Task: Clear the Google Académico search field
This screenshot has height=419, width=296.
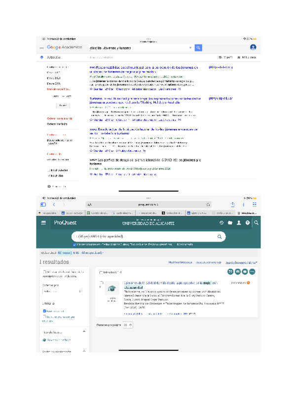Action: tap(191, 48)
